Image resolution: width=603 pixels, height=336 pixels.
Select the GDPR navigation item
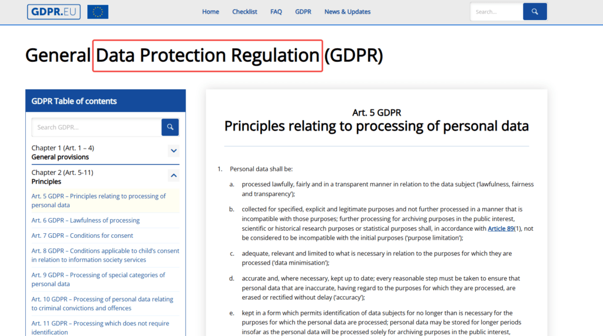(x=303, y=12)
